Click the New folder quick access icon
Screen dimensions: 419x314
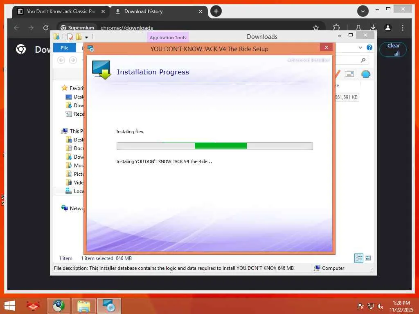coord(79,36)
